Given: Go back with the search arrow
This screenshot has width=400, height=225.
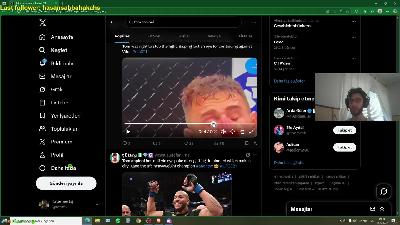Looking at the screenshot, I should point(112,22).
